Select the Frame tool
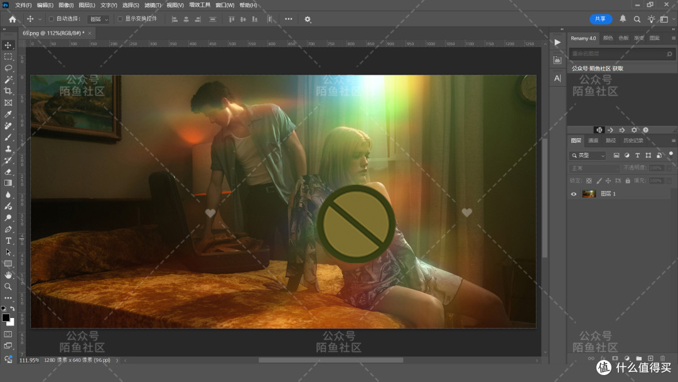This screenshot has height=382, width=678. pyautogui.click(x=8, y=102)
